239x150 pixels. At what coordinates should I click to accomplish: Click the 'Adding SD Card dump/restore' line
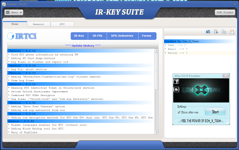click(x=32, y=58)
